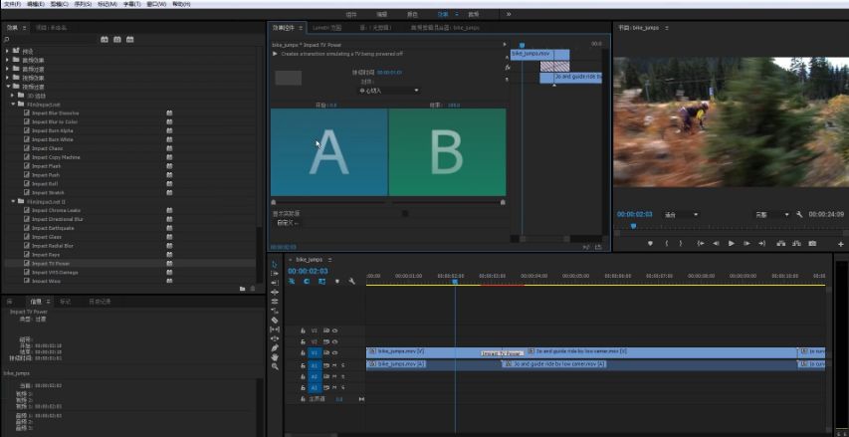Viewport: 849px width, 437px height.
Task: Collapse the video transitions folder
Action: [x=8, y=86]
